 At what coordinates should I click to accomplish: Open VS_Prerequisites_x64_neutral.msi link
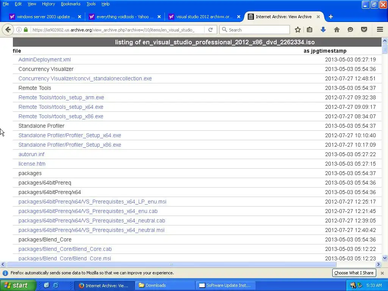point(91,230)
